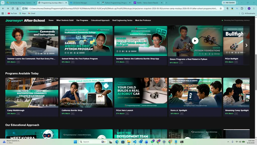Go back using the browser back arrow
This screenshot has height=145, width=257.
coord(3,8)
